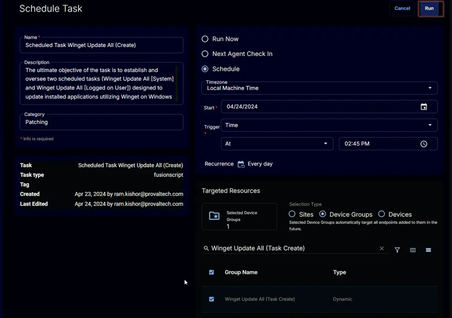Click task type value fusionscript
The image size is (452, 318).
(x=168, y=175)
